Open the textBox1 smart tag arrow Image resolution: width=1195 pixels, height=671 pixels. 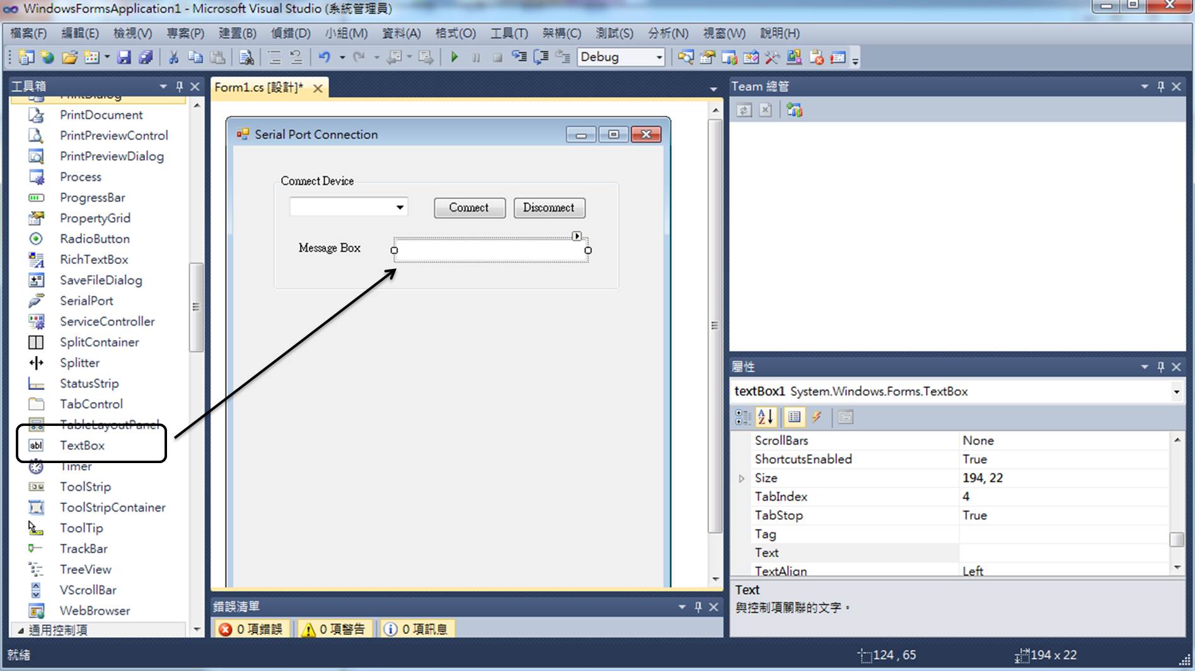576,236
